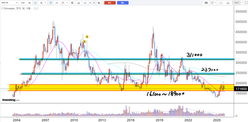Select the 161000~189000 annotation text
The image size is (248, 122).
[166, 94]
